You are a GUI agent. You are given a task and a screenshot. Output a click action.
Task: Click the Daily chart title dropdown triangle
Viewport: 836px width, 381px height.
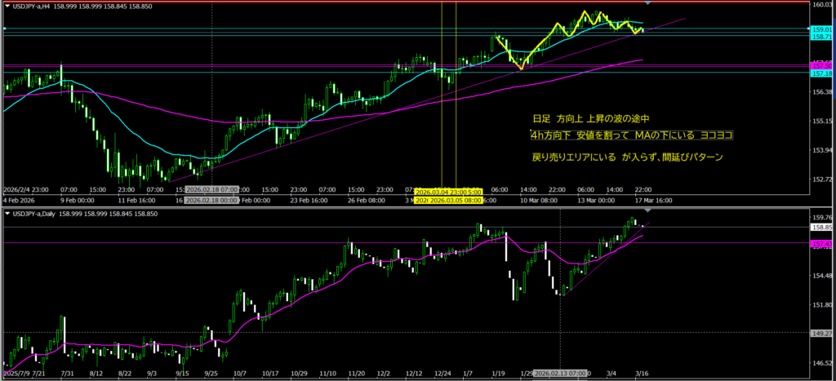coord(7,213)
